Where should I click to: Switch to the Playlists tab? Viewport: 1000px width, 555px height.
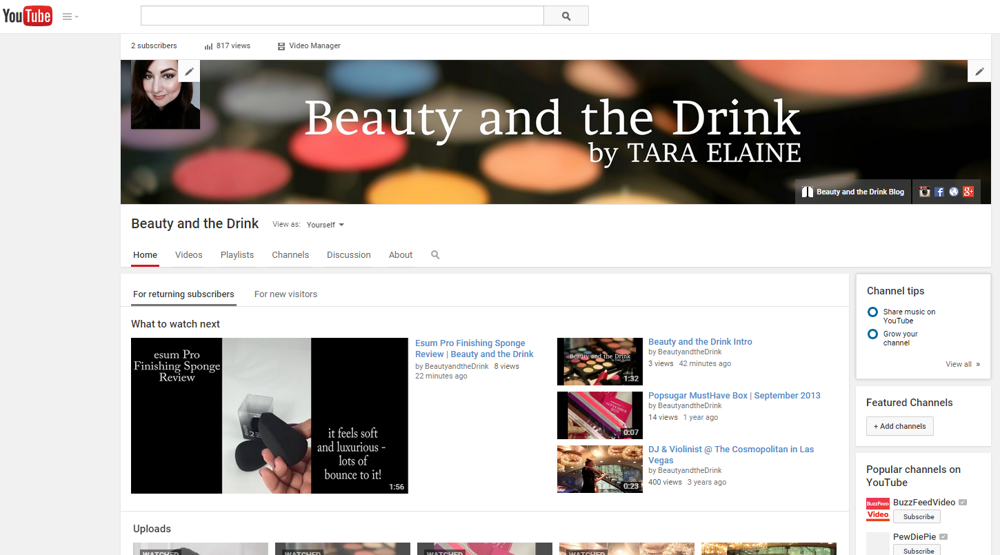[x=237, y=255]
